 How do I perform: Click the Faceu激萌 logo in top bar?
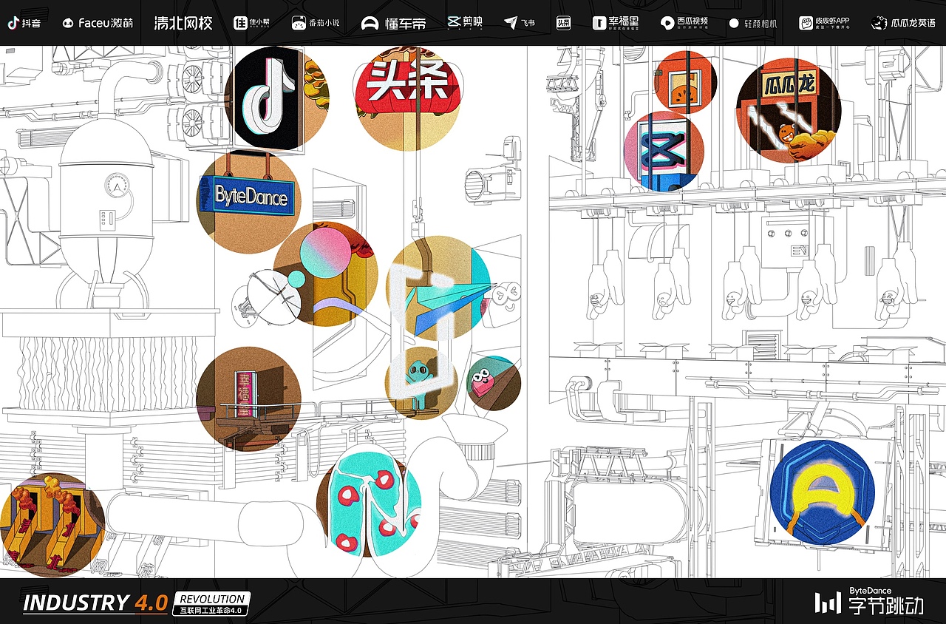point(98,23)
